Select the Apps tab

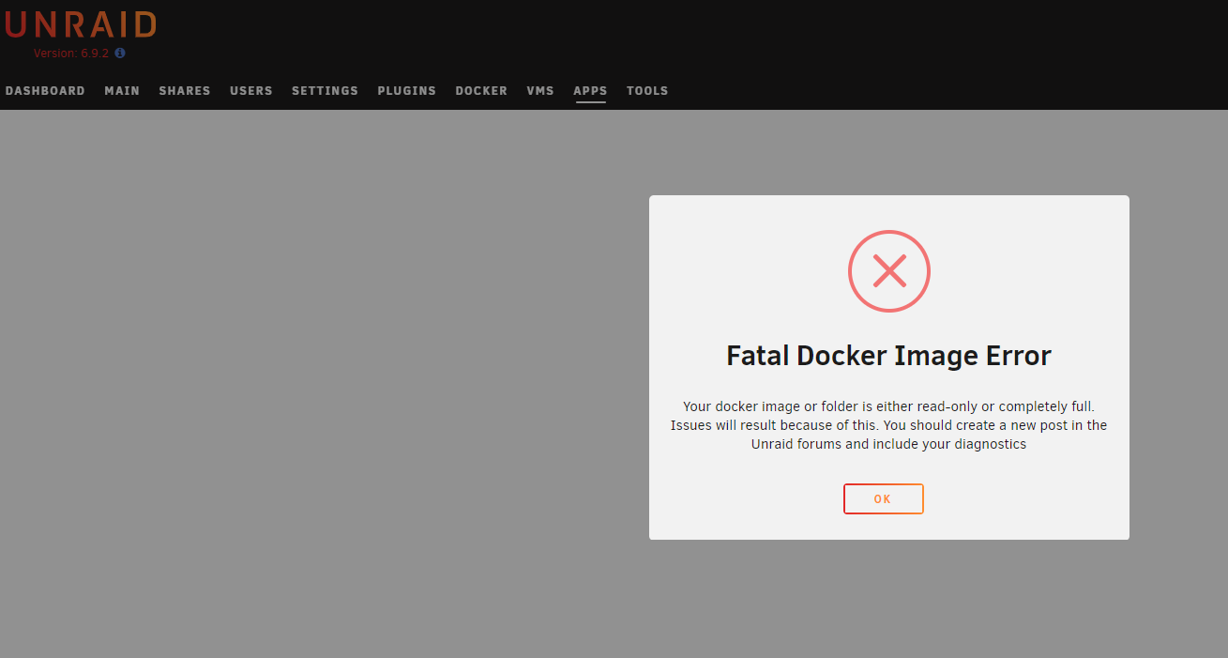point(590,91)
